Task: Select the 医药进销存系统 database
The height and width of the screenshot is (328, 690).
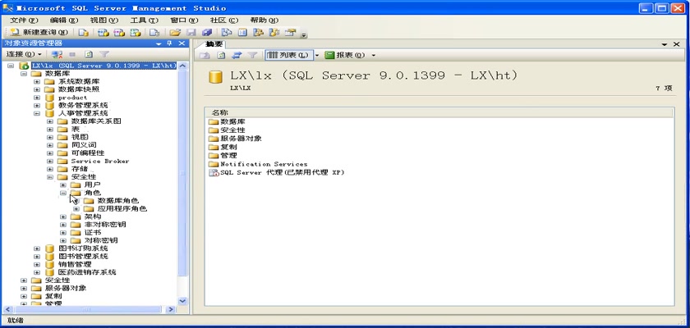Action: [87, 272]
